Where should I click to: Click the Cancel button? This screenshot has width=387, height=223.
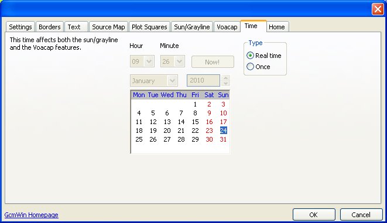361,215
